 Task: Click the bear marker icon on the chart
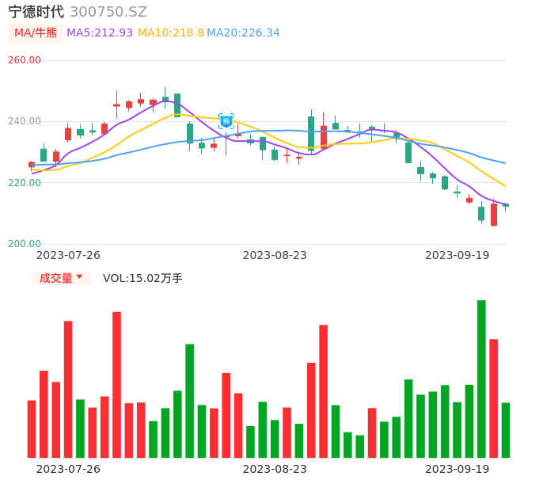tap(226, 121)
